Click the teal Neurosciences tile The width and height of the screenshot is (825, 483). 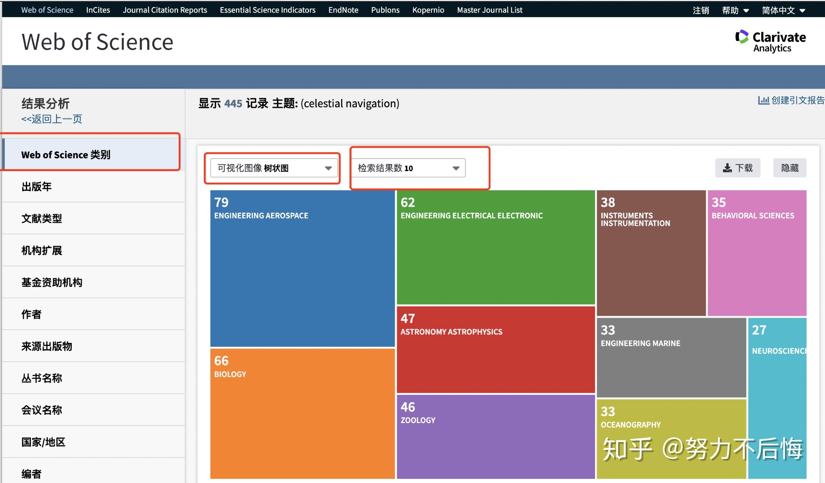point(777,398)
